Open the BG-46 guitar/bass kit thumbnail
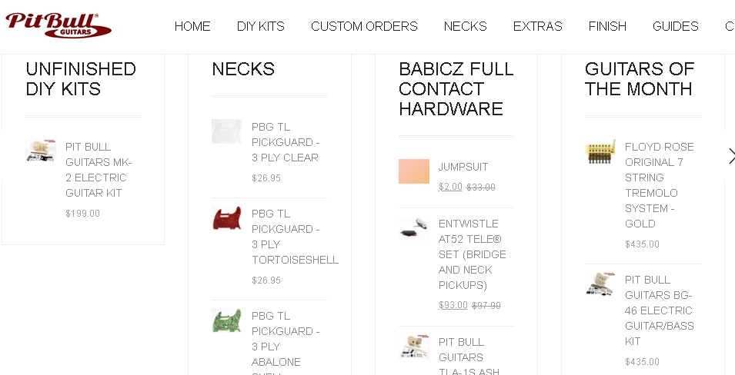Image resolution: width=735 pixels, height=375 pixels. click(600, 284)
